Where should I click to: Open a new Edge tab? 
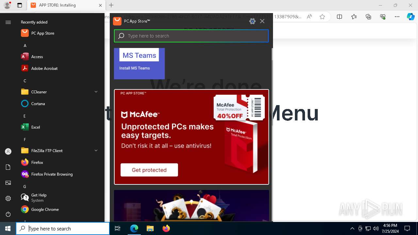tap(111, 5)
